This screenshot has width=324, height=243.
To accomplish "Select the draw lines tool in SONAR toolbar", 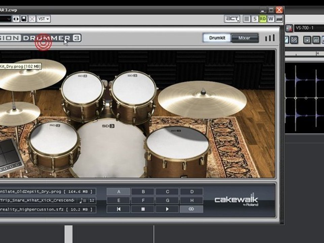I will (x=294, y=40).
